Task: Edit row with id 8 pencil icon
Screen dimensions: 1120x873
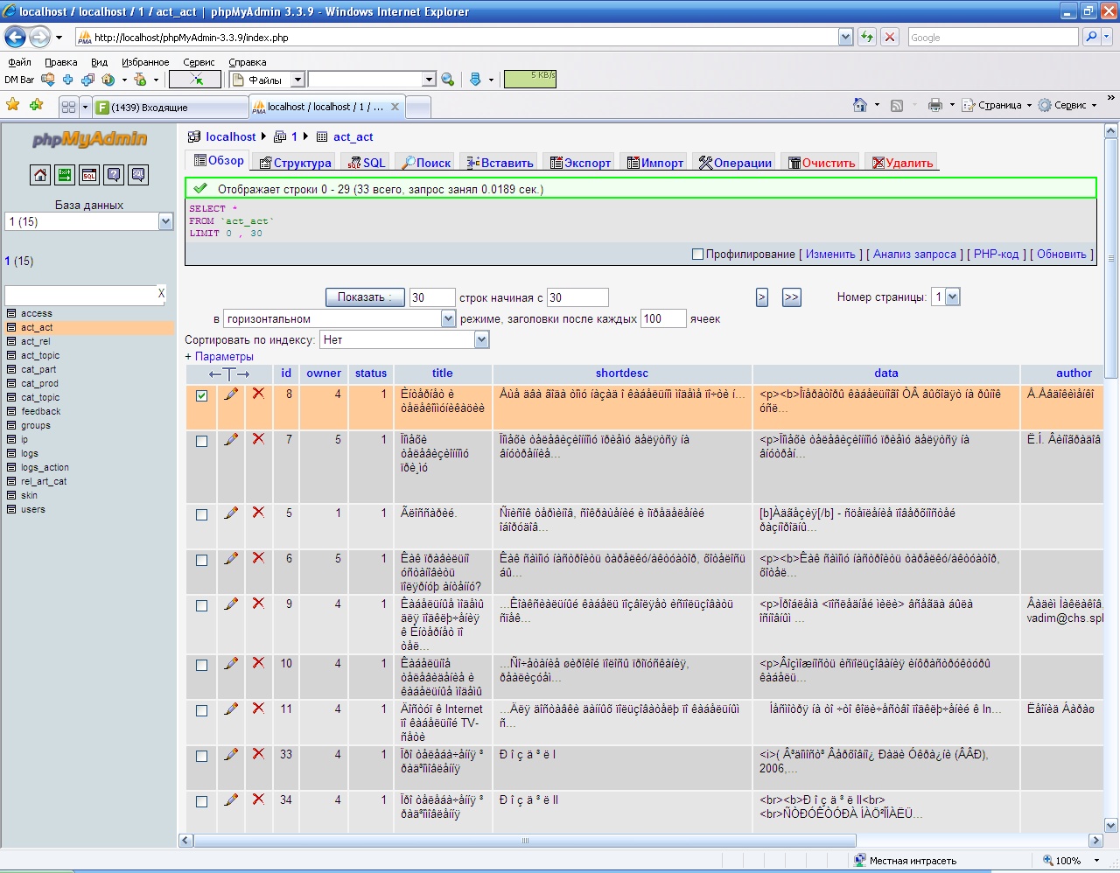Action: 231,395
